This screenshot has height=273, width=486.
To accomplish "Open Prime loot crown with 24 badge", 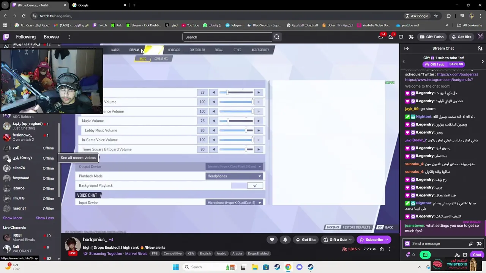I will (381, 37).
